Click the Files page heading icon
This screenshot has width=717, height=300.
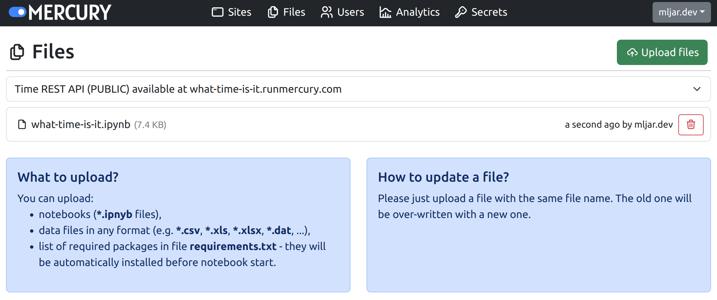17,52
